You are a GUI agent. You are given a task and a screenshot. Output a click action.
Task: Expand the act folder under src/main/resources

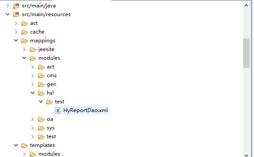(x=16, y=23)
